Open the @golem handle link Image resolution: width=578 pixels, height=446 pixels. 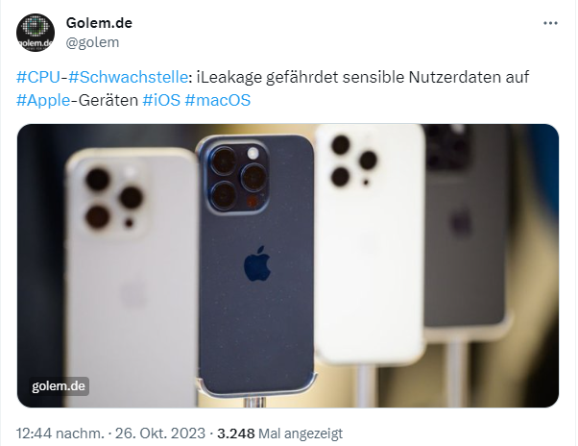pyautogui.click(x=92, y=42)
